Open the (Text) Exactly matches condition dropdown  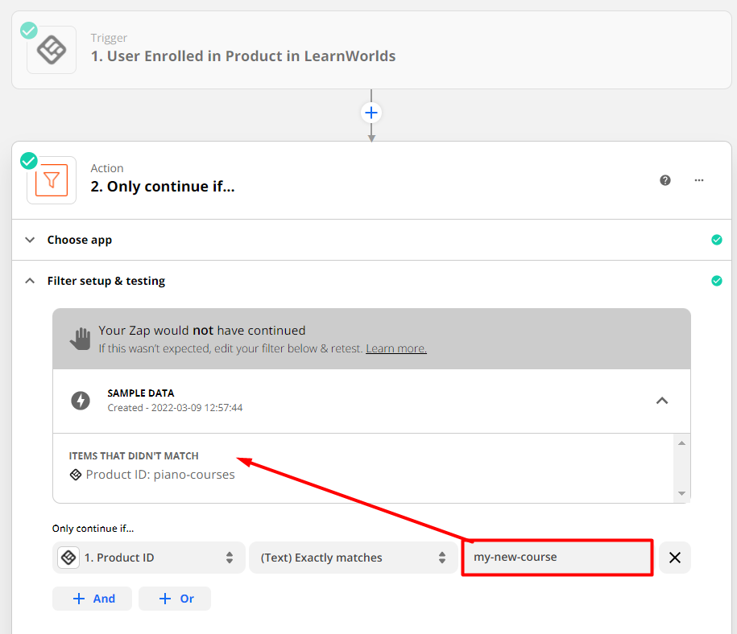click(x=354, y=558)
